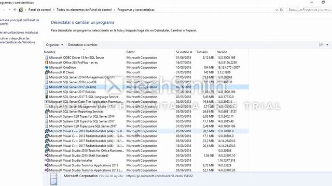Screen dimensions: 332x186
Task: Click version value 10.0.50903
Action: (x=224, y=150)
